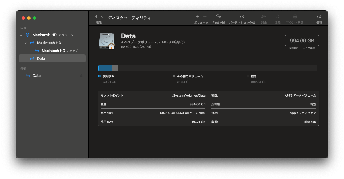Click the Appleファブリック connection value
Screen dimensions: 344x179
coord(303,113)
